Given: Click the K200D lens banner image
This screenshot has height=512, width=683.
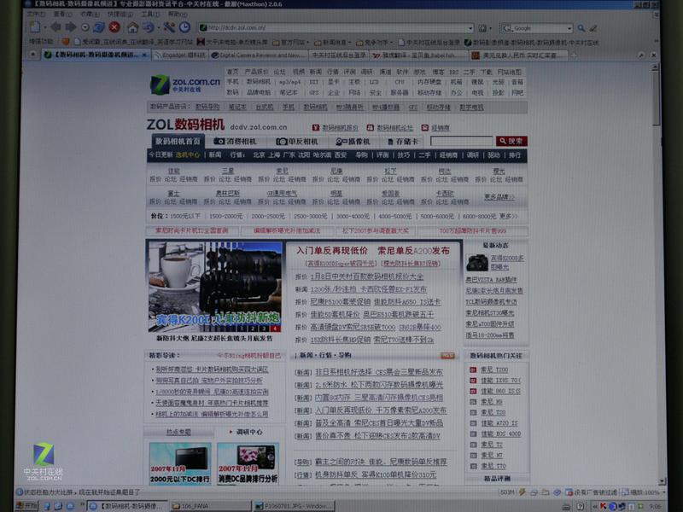Looking at the screenshot, I should point(215,287).
